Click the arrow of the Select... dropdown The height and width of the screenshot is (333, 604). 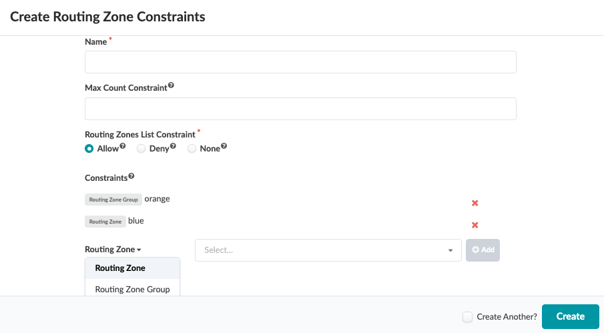[x=451, y=250]
